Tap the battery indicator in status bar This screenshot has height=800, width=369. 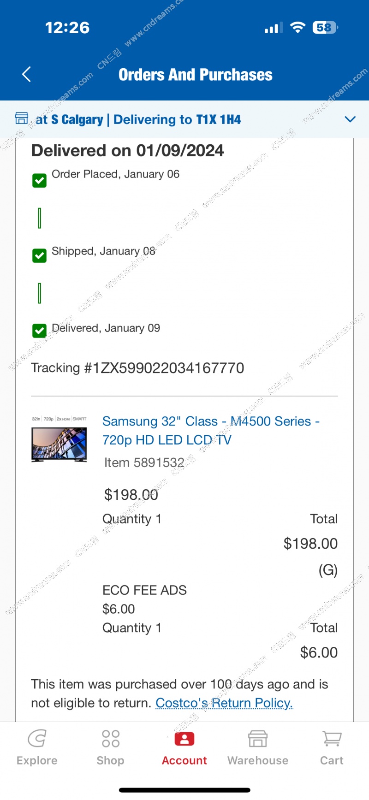tap(325, 28)
